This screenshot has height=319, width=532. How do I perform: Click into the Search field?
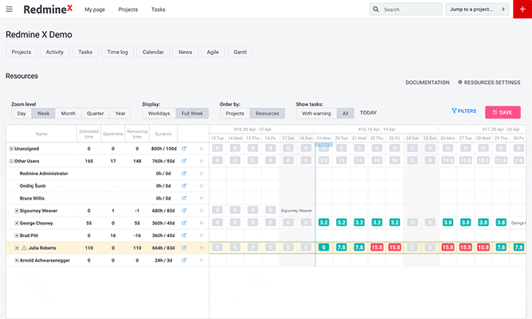tap(406, 10)
